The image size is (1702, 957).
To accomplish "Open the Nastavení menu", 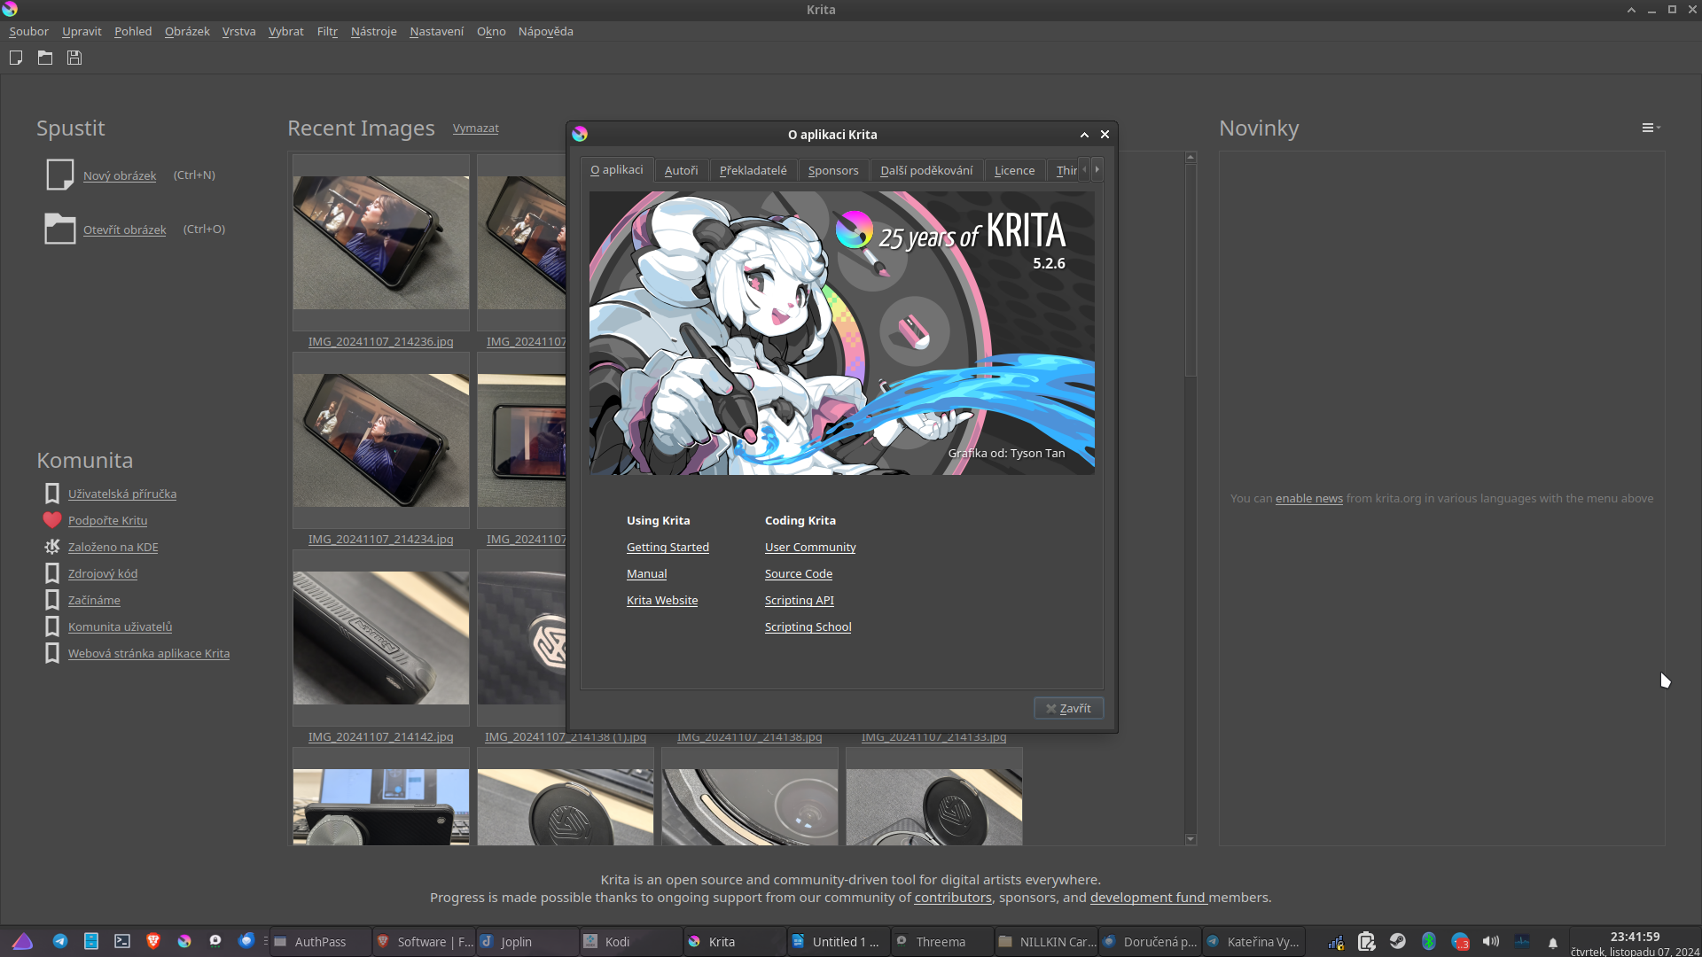I will point(436,31).
